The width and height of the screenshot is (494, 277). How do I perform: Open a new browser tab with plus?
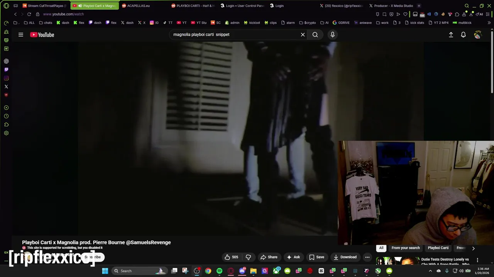pyautogui.click(x=419, y=6)
